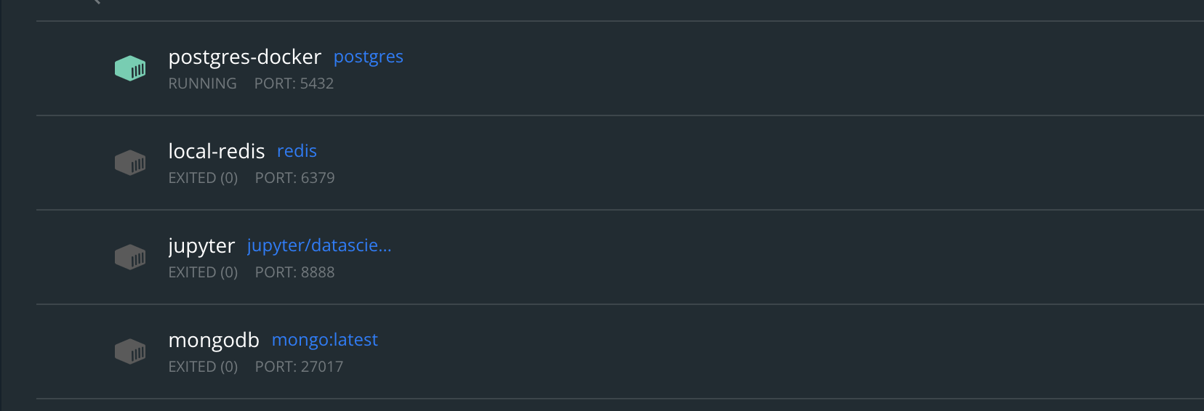The image size is (1204, 411).
Task: Click the EXITED (0) status of local-redis
Action: [203, 178]
